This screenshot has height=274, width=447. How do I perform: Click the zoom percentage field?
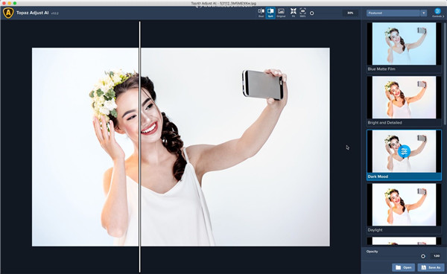point(350,13)
